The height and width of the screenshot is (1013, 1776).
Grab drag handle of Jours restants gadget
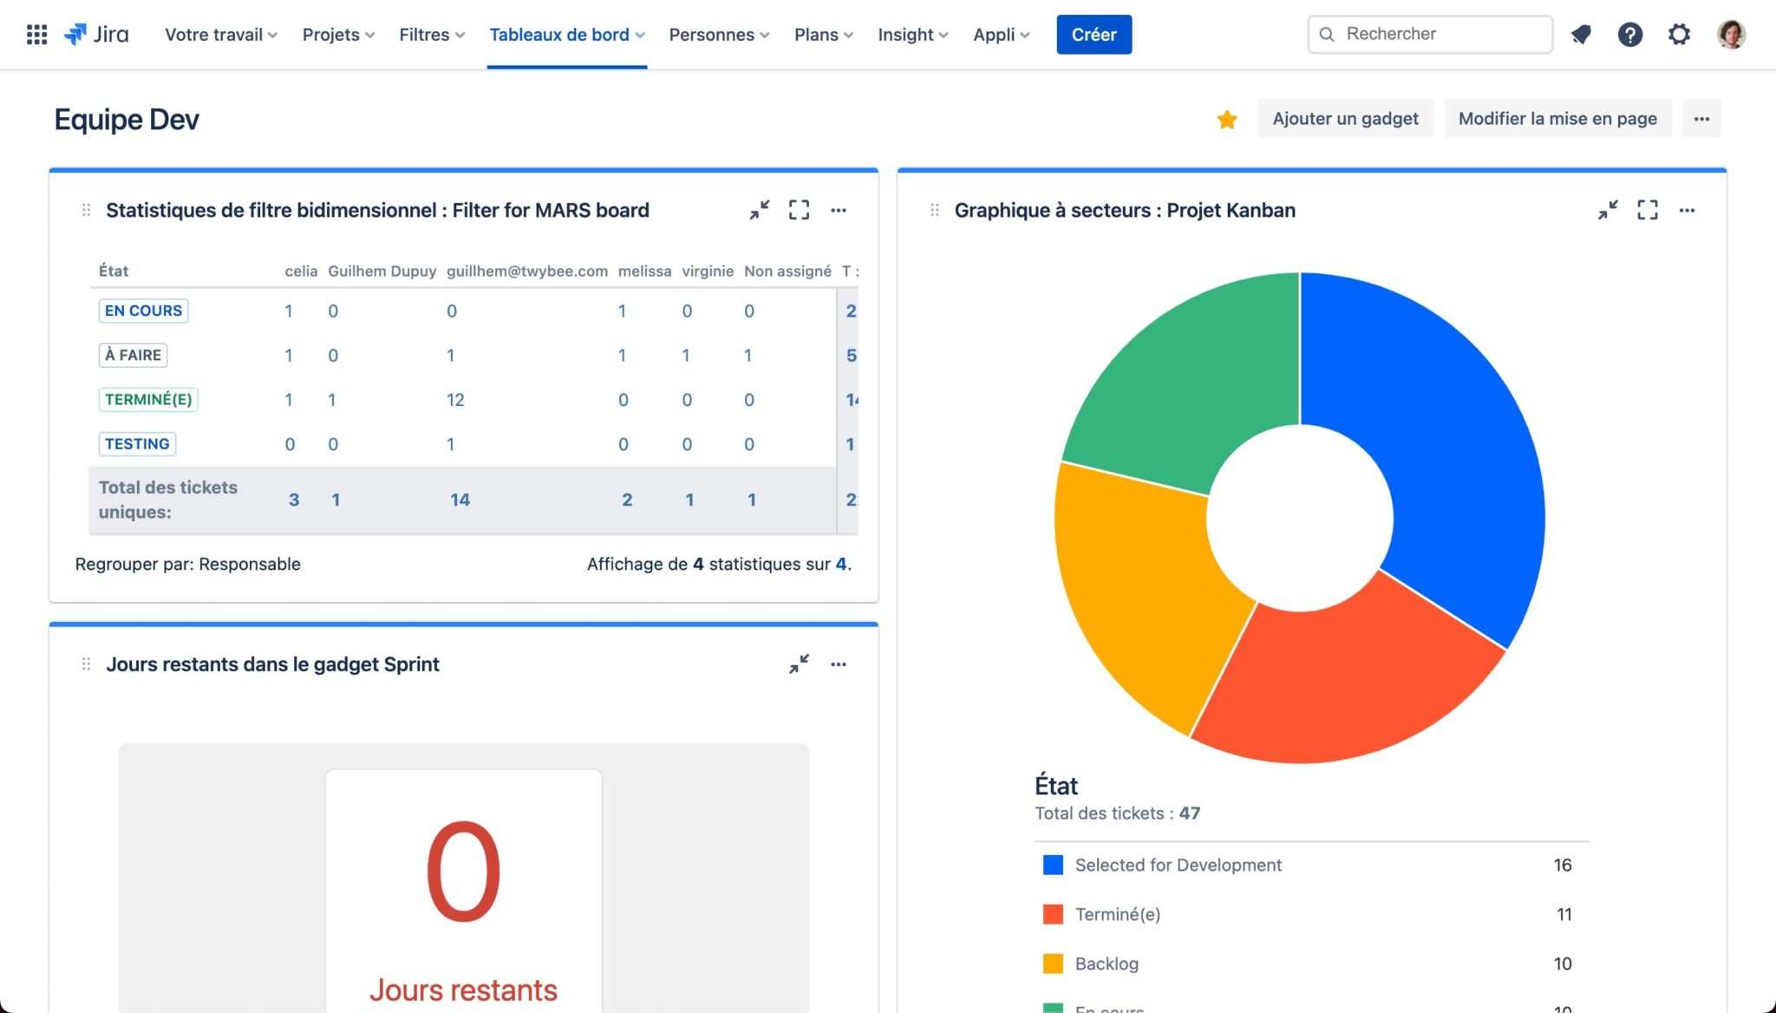coord(86,664)
